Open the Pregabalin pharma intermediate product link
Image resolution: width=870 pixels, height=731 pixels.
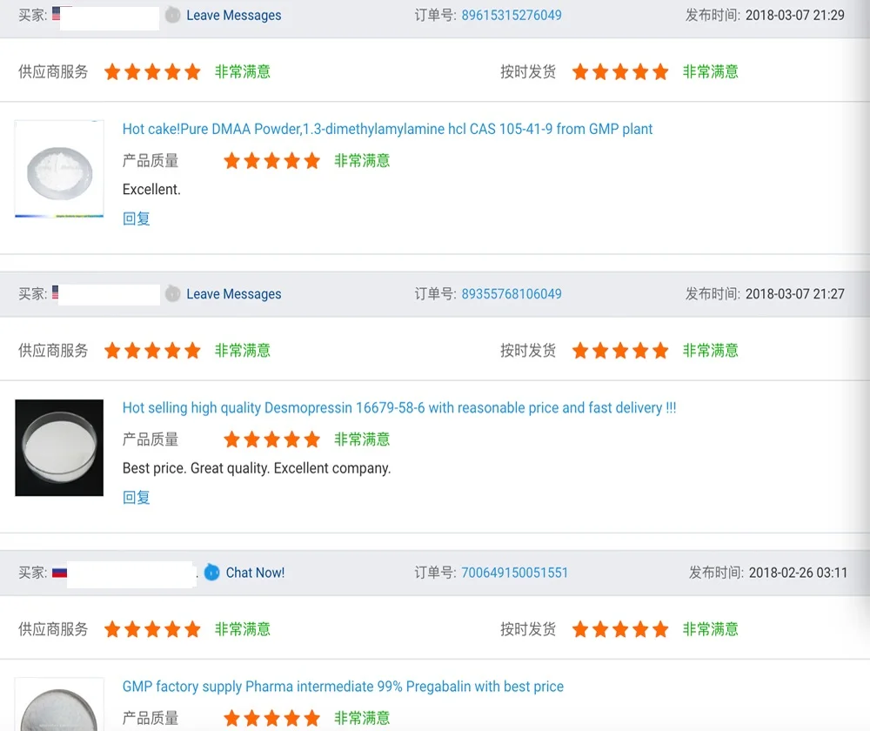click(x=343, y=686)
